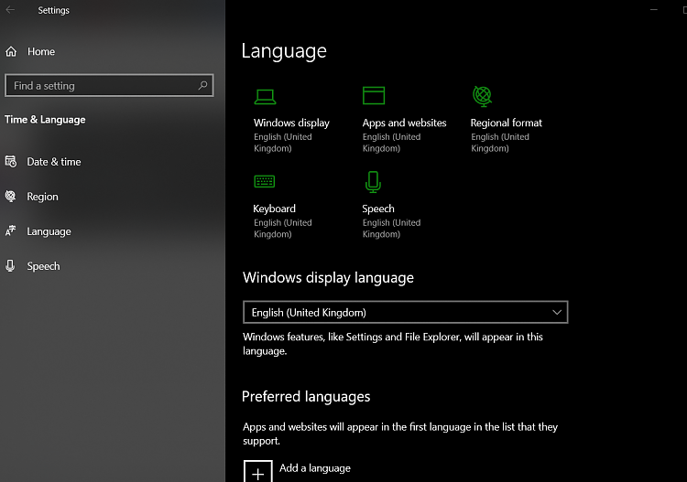Click the Time & Language section heading

45,120
